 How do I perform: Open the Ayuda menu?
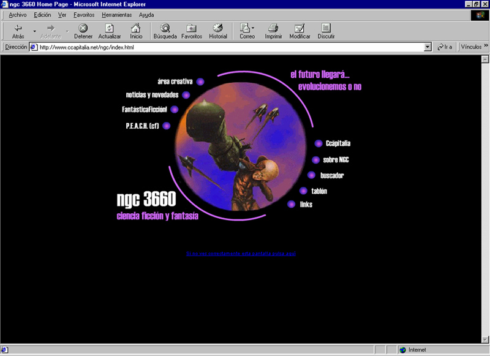146,15
